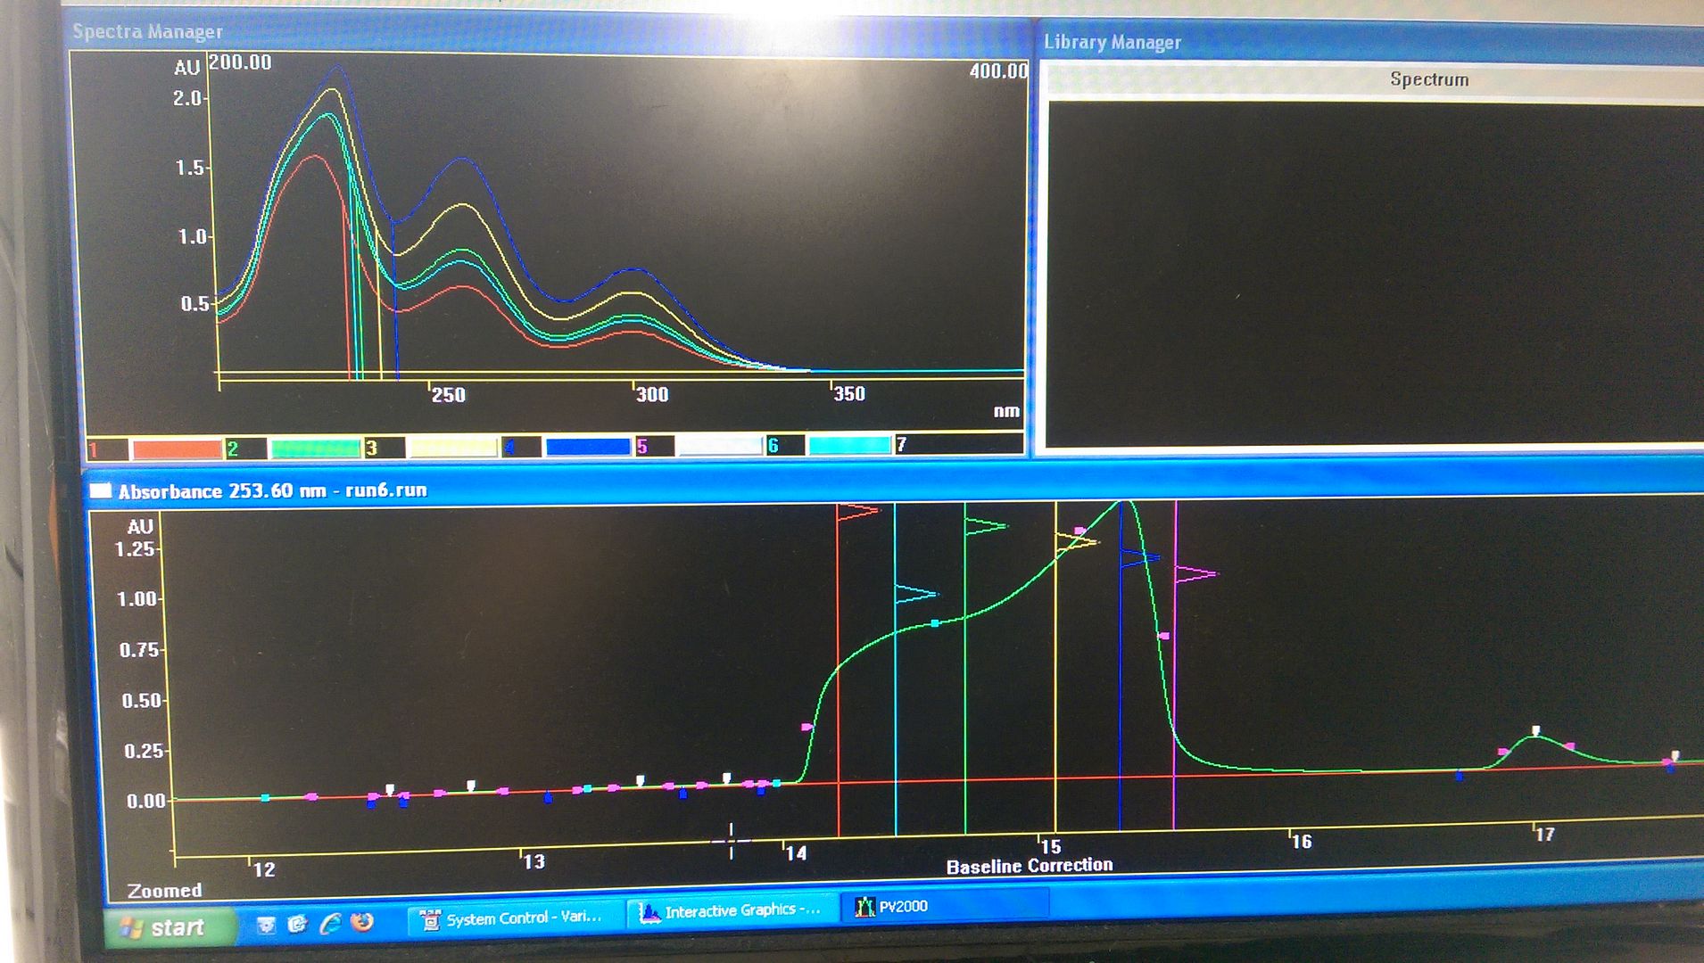The image size is (1704, 963).
Task: Switch to Interactive Graphics taskbar window
Action: (730, 911)
